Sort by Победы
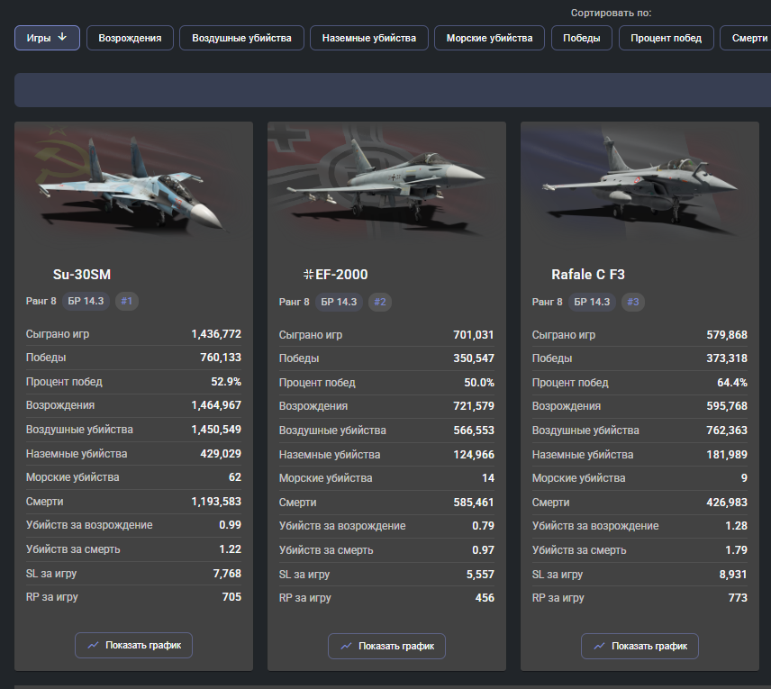The height and width of the screenshot is (689, 771). [x=581, y=38]
